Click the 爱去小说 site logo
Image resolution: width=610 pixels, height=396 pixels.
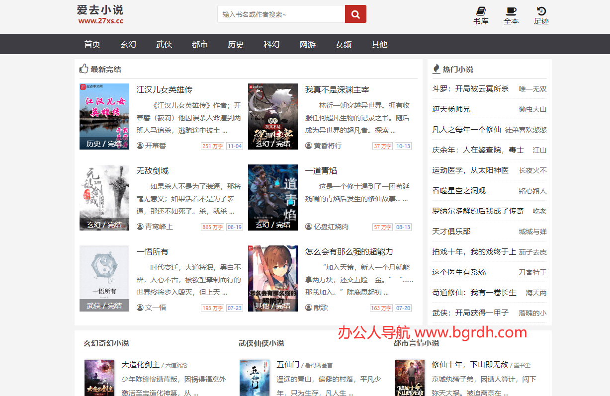click(100, 14)
